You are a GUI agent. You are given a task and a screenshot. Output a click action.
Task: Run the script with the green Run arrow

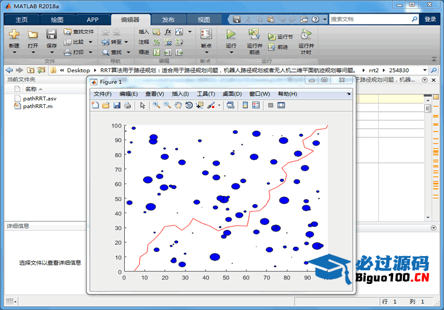(x=231, y=34)
